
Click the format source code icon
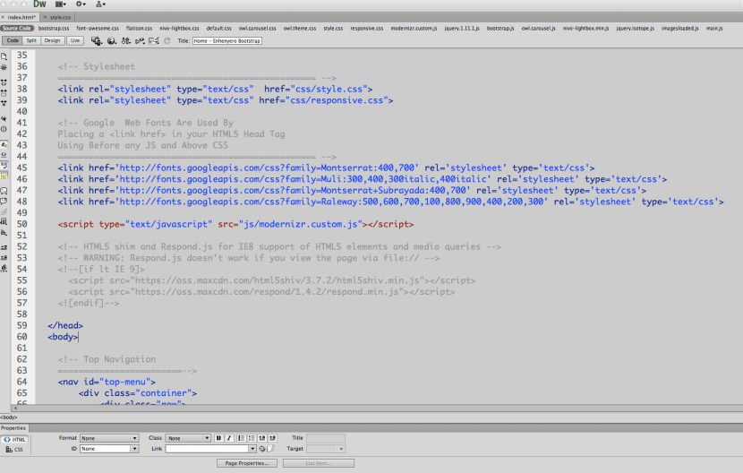tap(4, 269)
